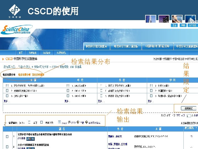
Task: Check the first author row checkbox
Action: coord(101,85)
